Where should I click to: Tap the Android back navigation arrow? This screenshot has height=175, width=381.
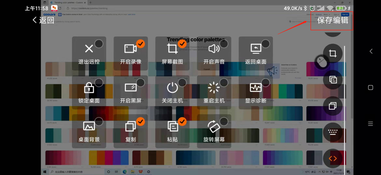pos(371,51)
